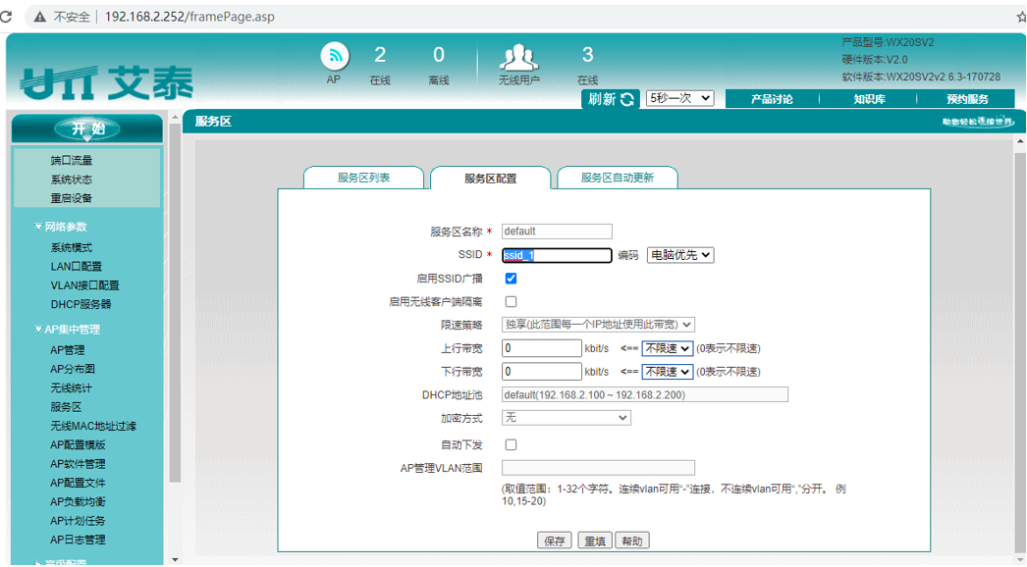Click the 开始 start menu button

[87, 129]
